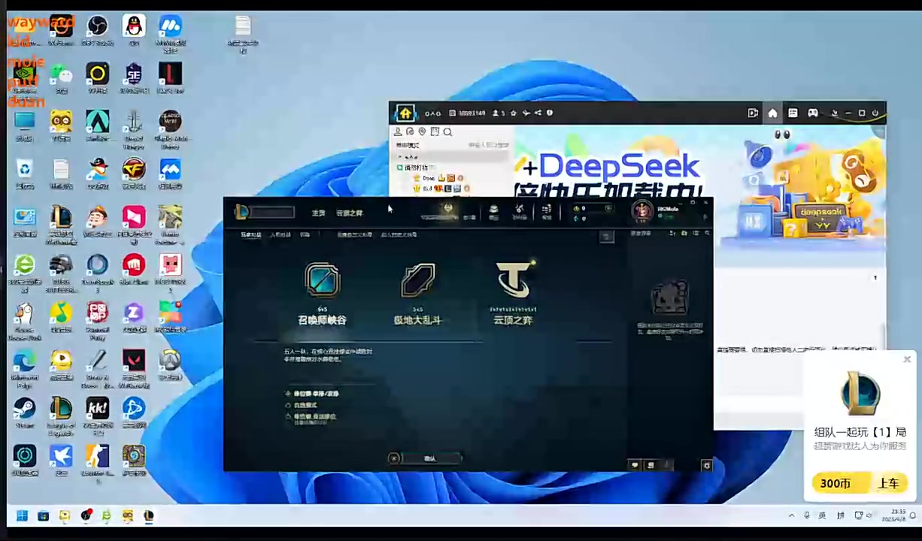Pick the 云顶之弈 game mode icon

[x=514, y=280]
